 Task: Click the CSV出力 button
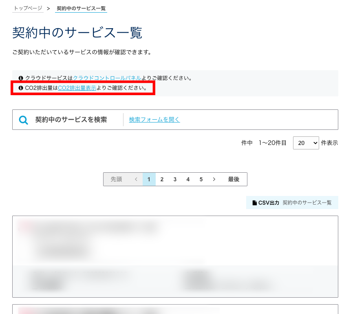(292, 203)
